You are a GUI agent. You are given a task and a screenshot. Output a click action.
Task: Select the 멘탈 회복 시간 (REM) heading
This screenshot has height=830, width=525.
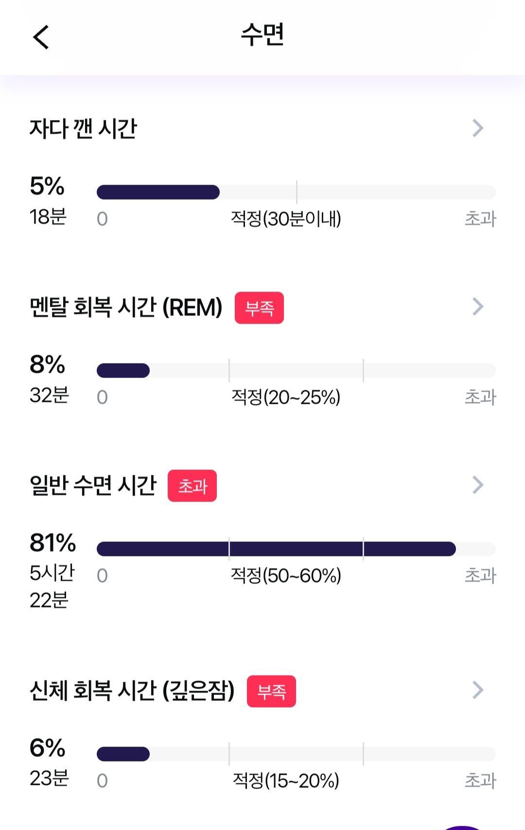[x=126, y=307]
